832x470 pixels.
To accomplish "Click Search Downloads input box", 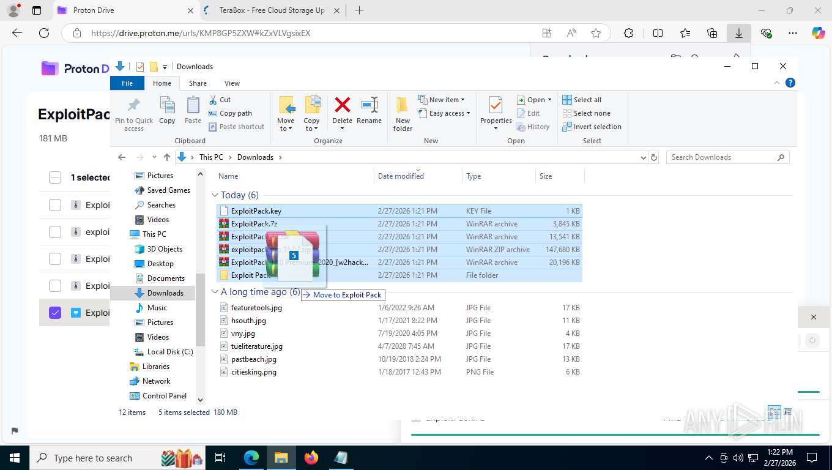I will coord(727,157).
